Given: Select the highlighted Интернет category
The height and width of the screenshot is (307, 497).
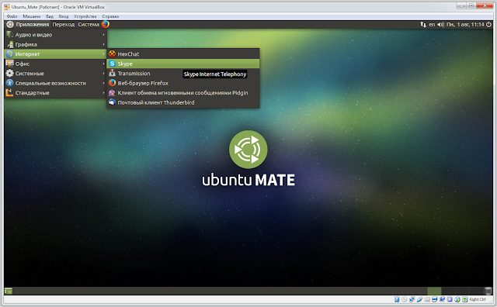Looking at the screenshot, I should [x=56, y=54].
